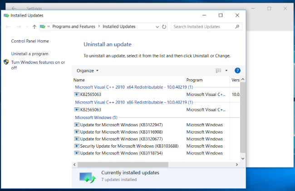Click the Installed Updates title bar icon
This screenshot has width=295, height=191.
6,15
